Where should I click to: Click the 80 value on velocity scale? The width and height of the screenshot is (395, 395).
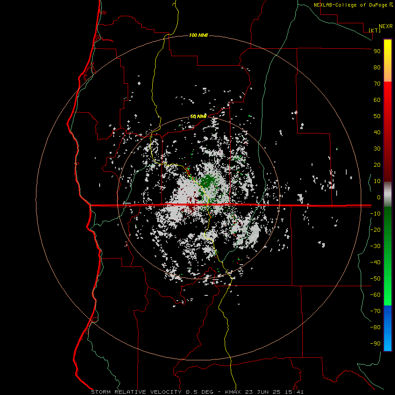(377, 68)
